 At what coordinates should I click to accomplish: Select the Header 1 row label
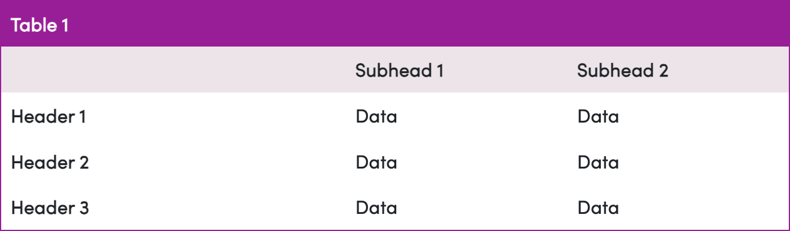coord(48,117)
